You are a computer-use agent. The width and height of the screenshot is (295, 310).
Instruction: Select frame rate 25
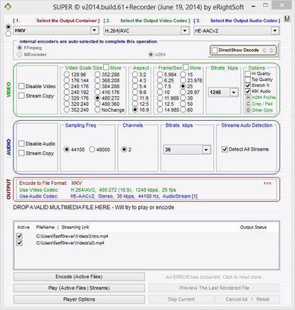pyautogui.click(x=183, y=86)
